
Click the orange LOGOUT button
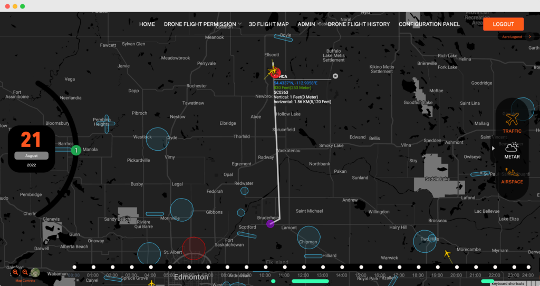[x=503, y=24]
